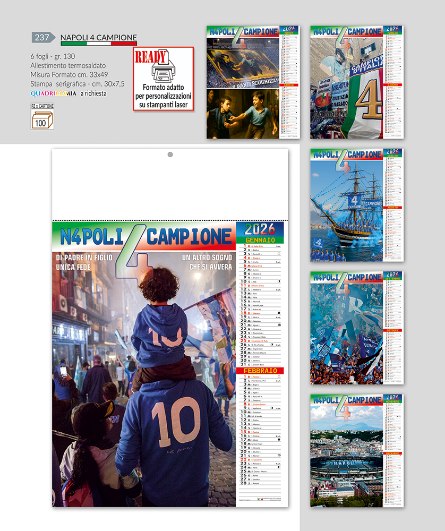This screenshot has width=445, height=531.
Task: Click "DI PADRE IN FIGLIO UNICA FEDE" caption
Action: pos(84,262)
